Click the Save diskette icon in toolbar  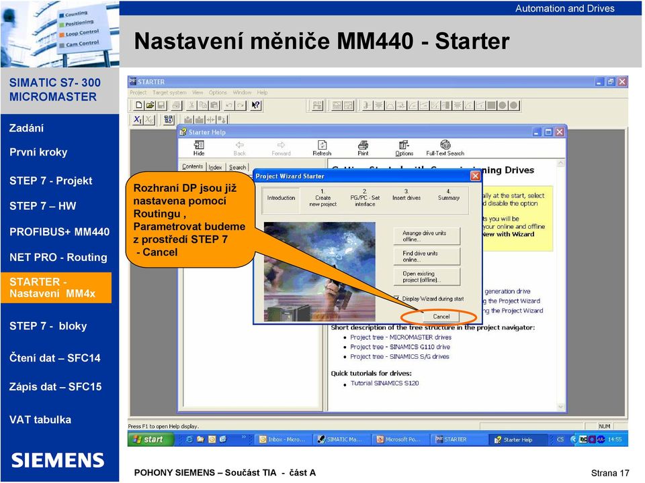pyautogui.click(x=161, y=105)
